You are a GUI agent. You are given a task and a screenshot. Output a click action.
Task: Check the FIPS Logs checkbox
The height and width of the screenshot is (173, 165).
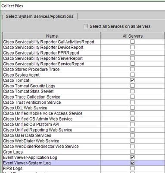point(133,168)
